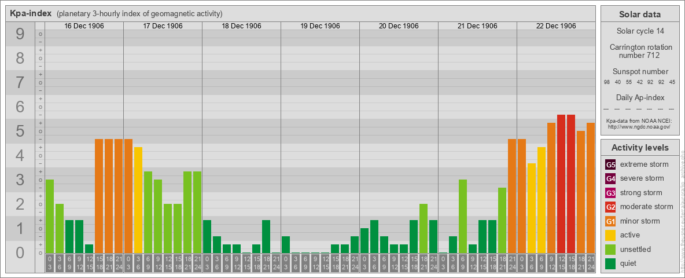Click the light green bar on 20 Dec
The image size is (685, 278).
pyautogui.click(x=423, y=228)
